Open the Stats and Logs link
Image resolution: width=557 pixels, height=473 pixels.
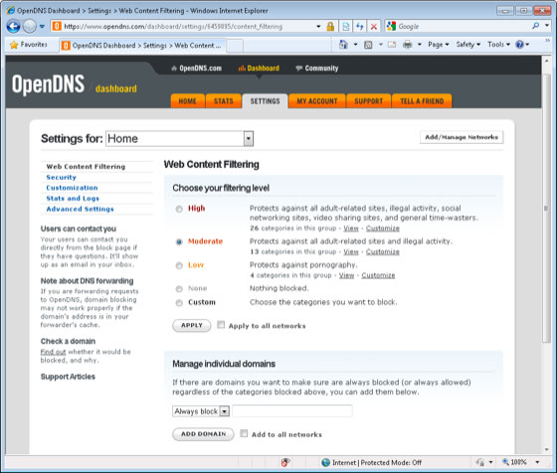[x=73, y=199]
